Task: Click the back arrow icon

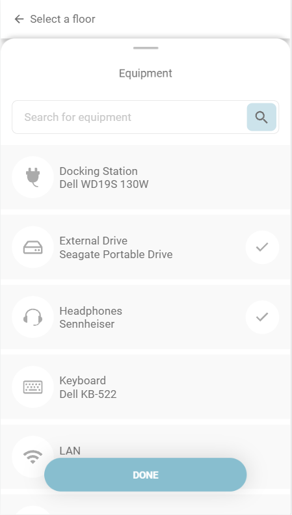Action: point(19,20)
